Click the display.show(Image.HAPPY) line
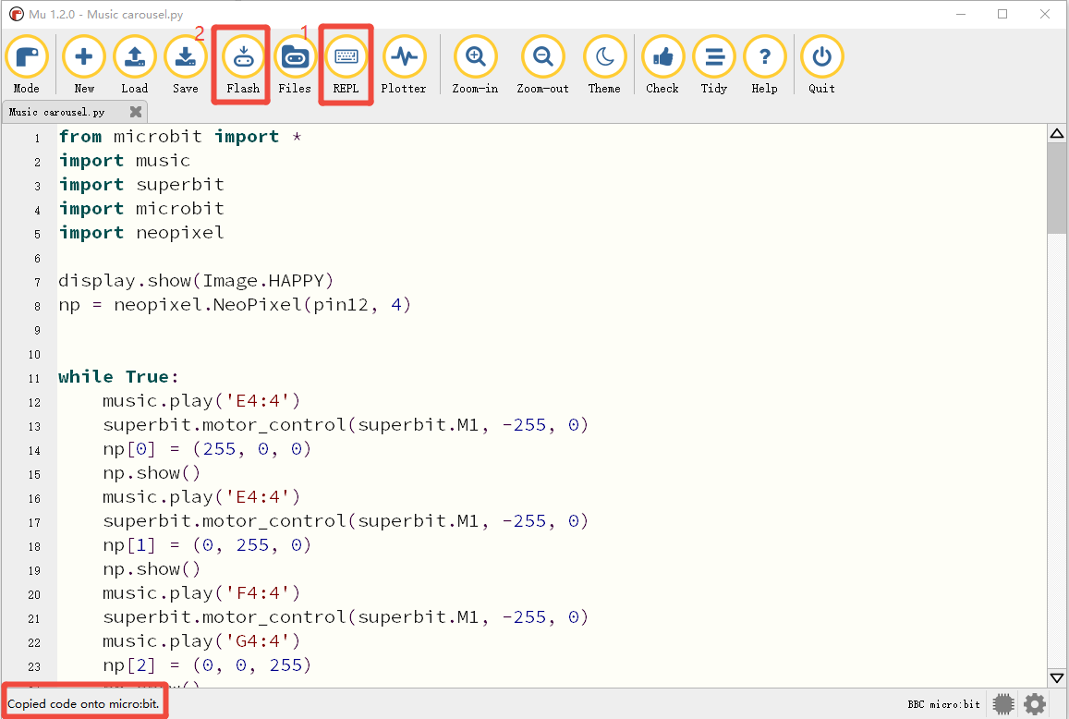Viewport: 1069px width, 719px height. 196,280
